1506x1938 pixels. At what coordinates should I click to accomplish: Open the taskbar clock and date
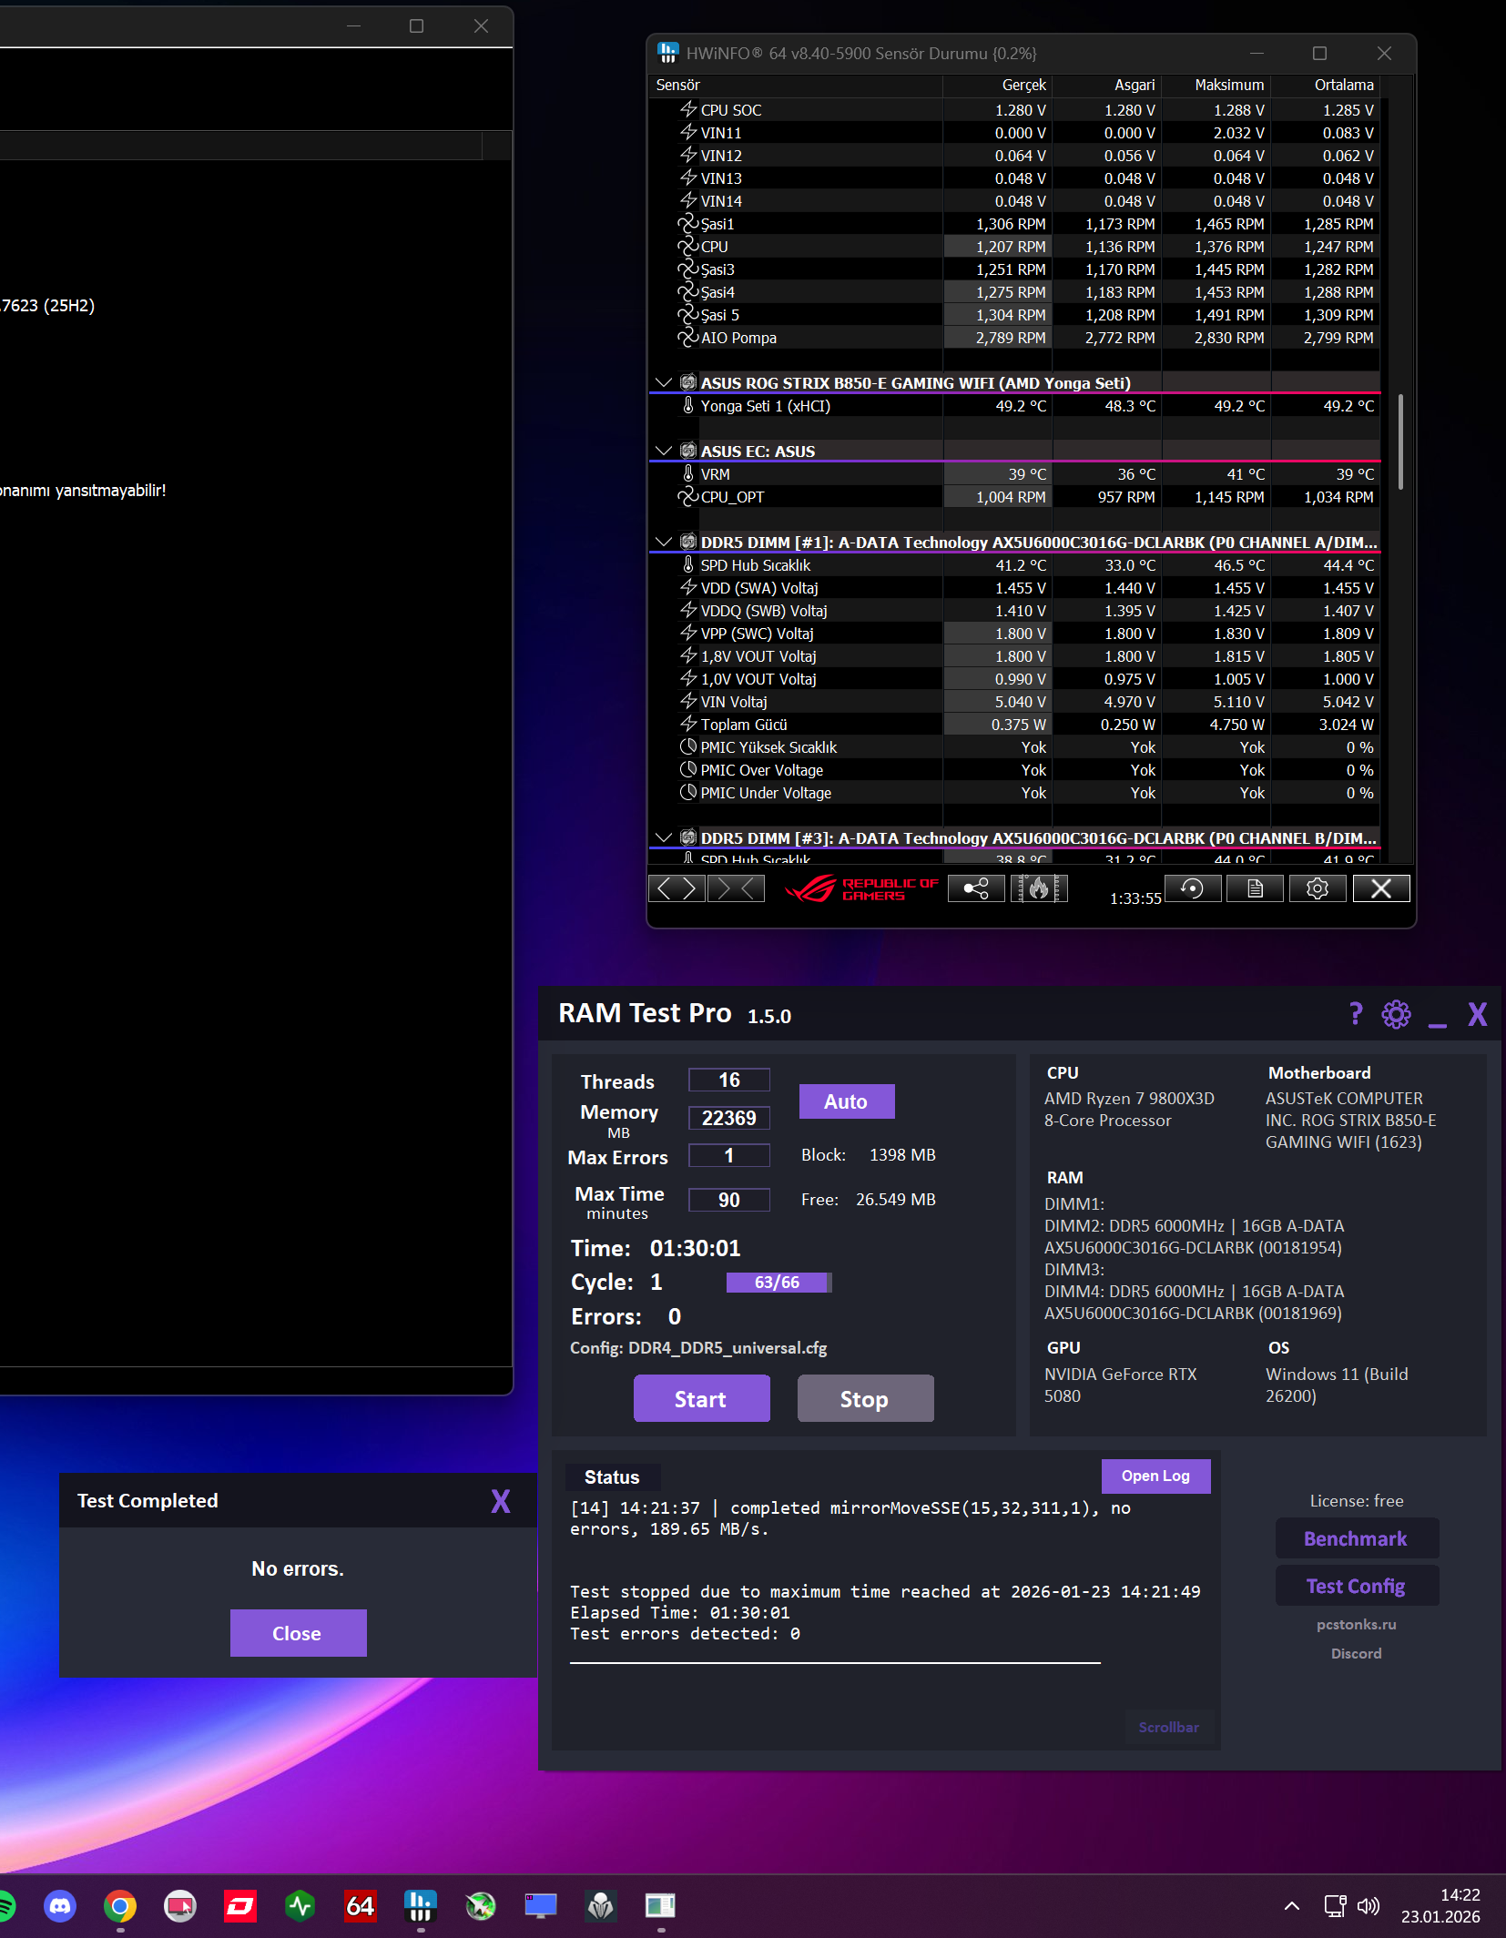coord(1440,1905)
